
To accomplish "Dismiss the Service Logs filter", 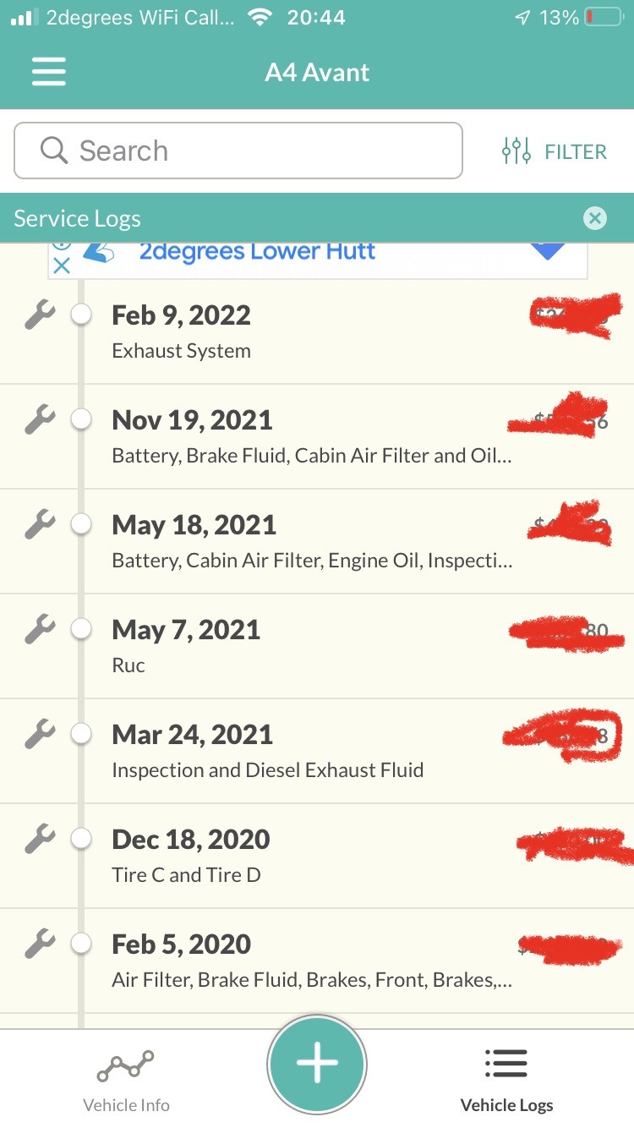I will pos(595,219).
